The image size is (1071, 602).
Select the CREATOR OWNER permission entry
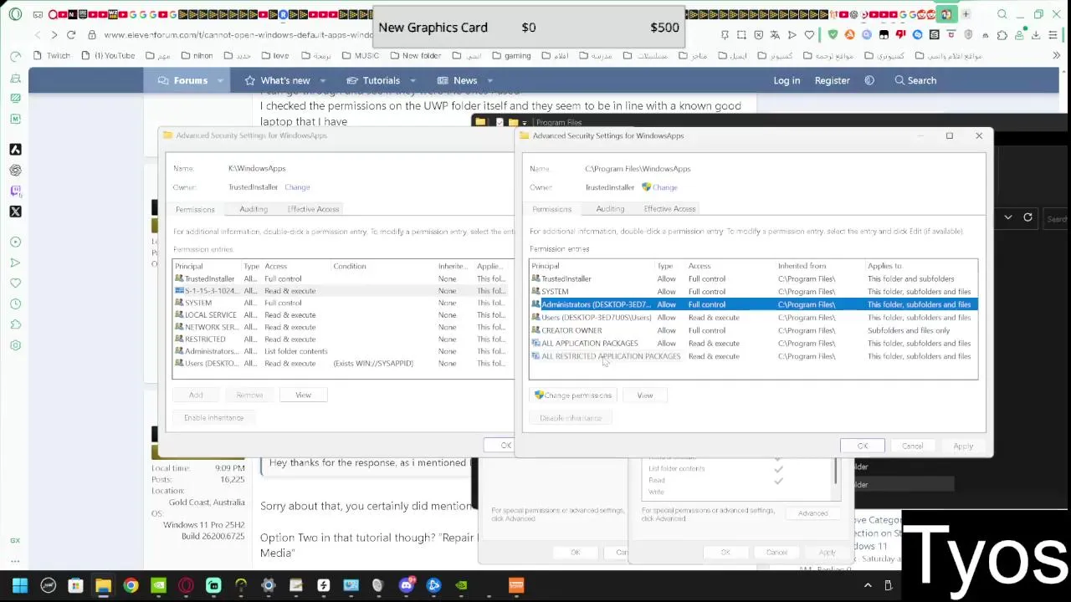click(x=753, y=330)
